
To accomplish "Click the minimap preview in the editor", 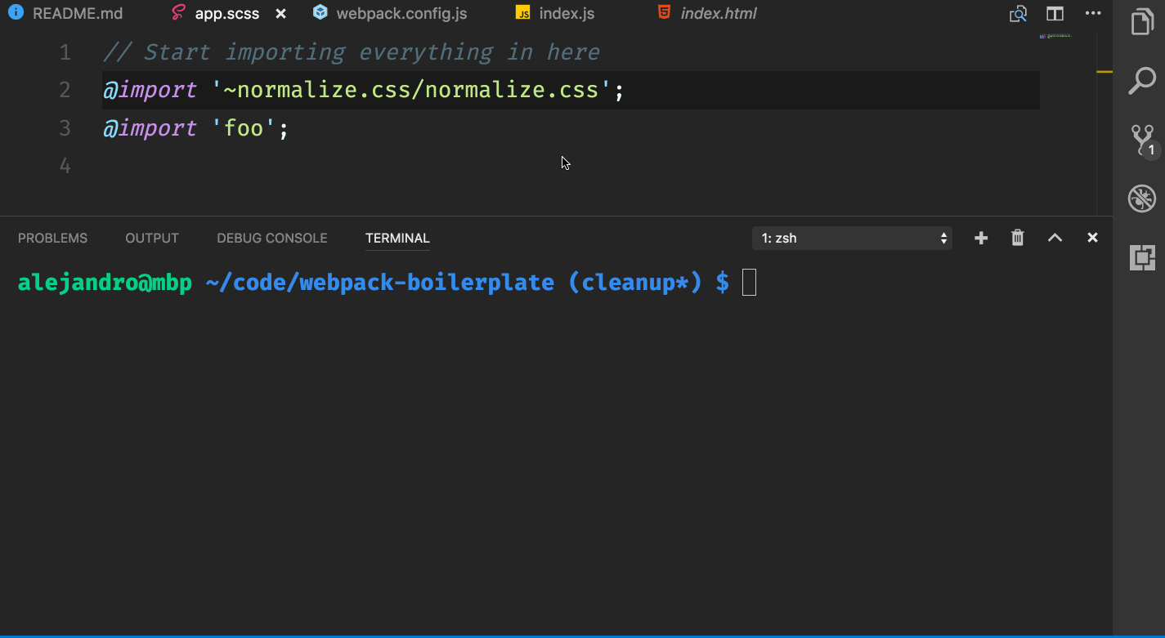I will click(x=1055, y=36).
